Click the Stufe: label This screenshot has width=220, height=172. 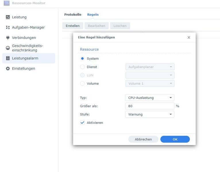tap(85, 114)
